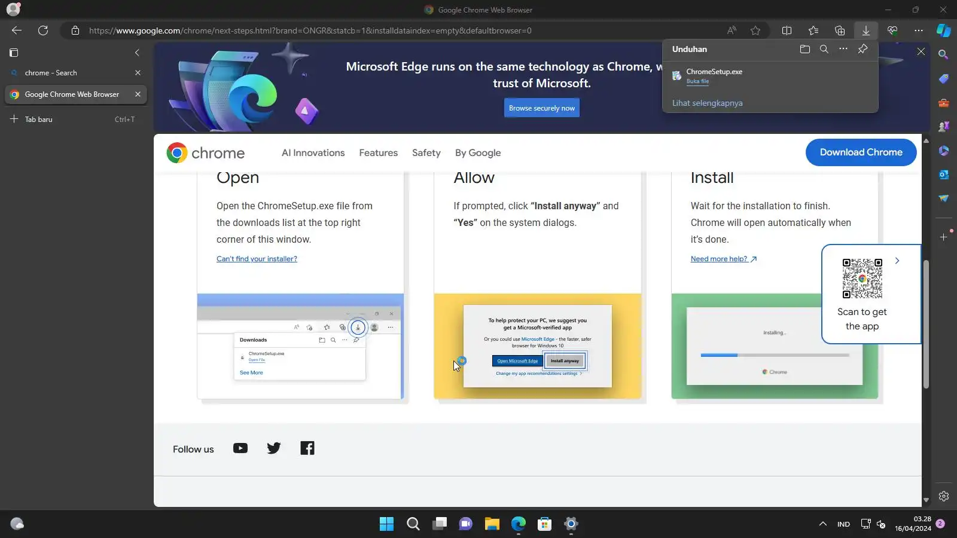Click the Download Chrome button

pyautogui.click(x=861, y=152)
